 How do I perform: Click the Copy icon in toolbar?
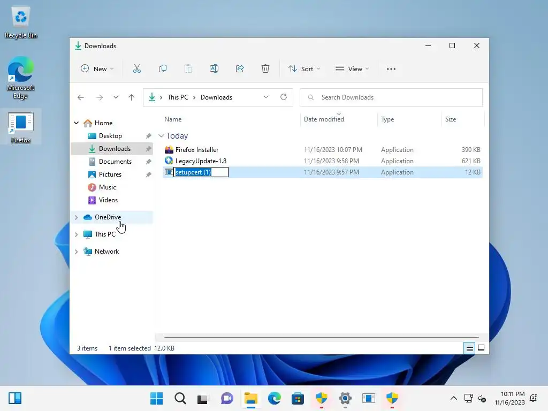click(163, 69)
